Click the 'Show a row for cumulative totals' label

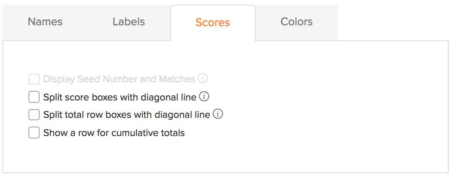(x=114, y=133)
